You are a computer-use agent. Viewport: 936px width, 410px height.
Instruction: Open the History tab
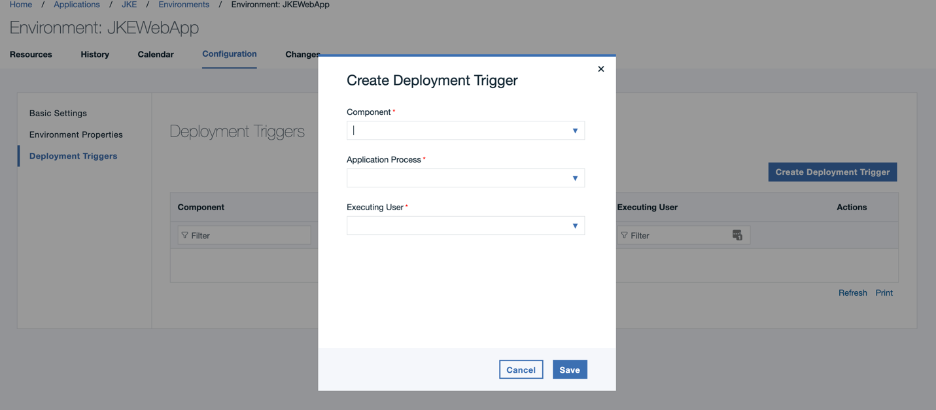tap(95, 54)
